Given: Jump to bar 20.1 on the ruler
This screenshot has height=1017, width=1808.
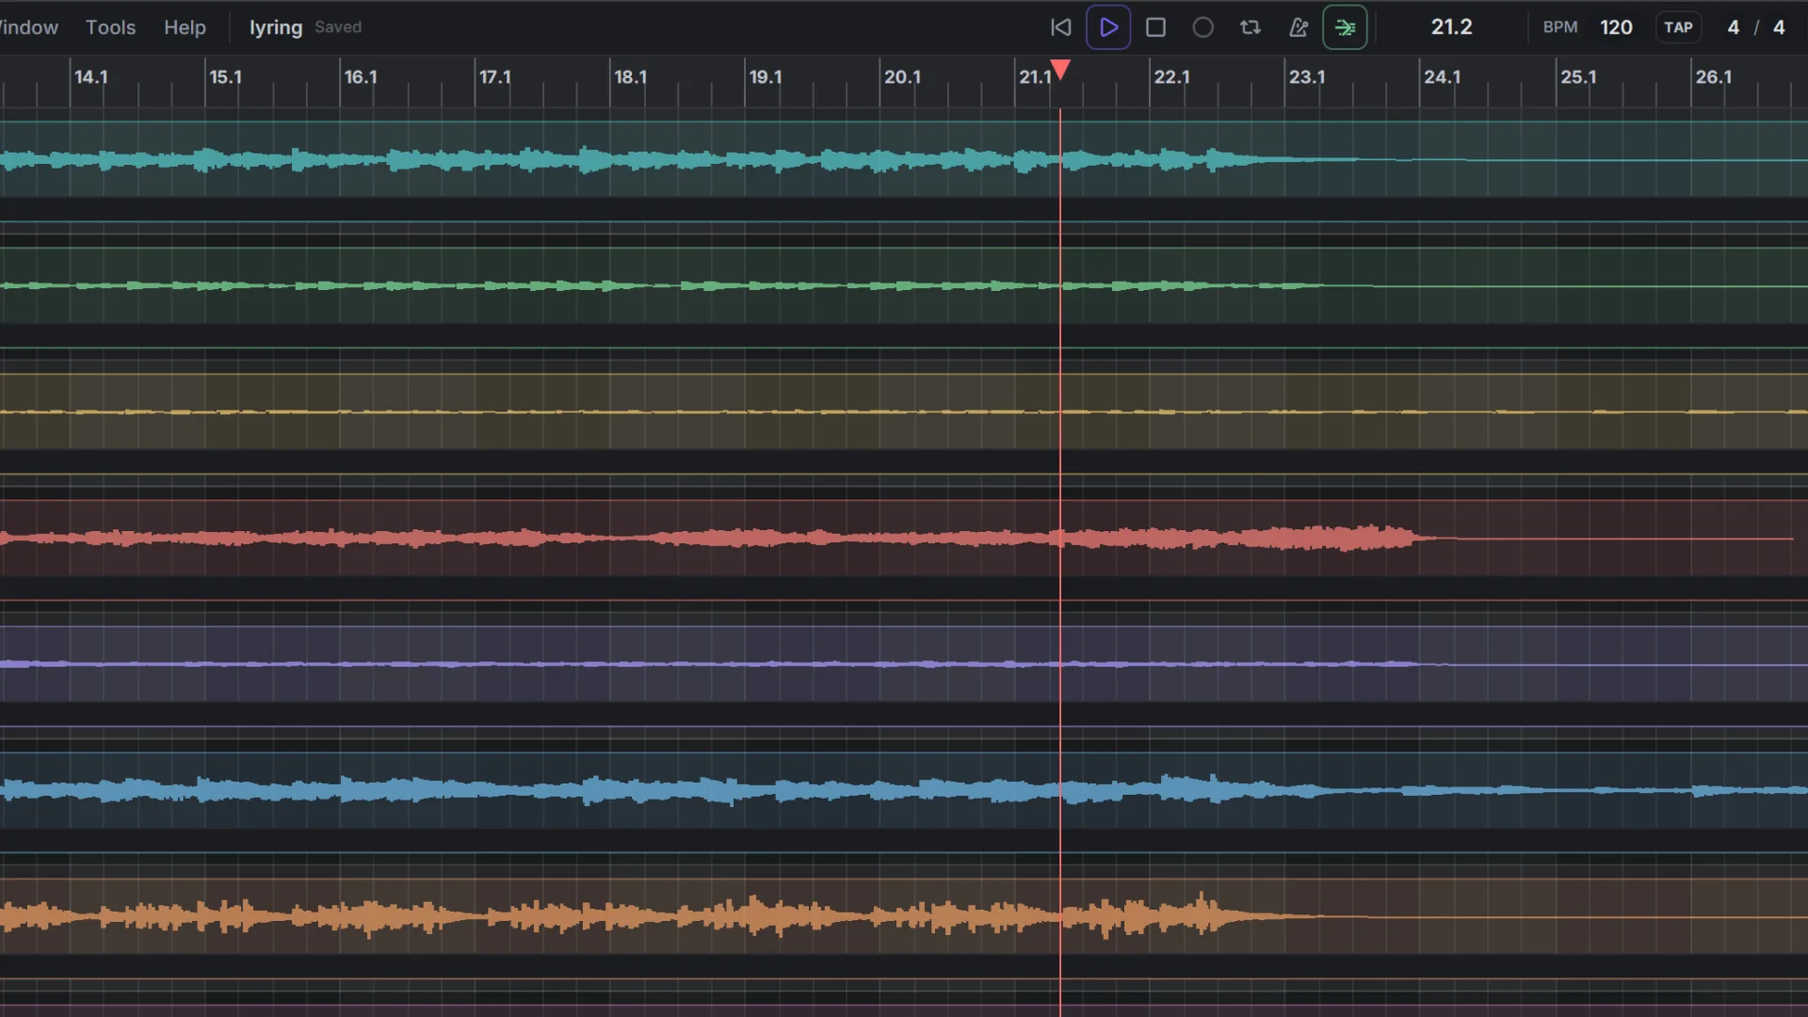Looking at the screenshot, I should tap(902, 77).
